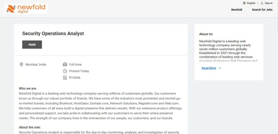The width and height of the screenshot is (278, 134).
Task: Click the Sign In person icon
Action: click(x=262, y=3)
